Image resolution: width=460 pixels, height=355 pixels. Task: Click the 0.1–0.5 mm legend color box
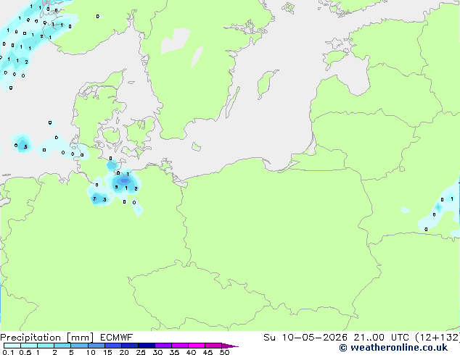tap(12, 346)
